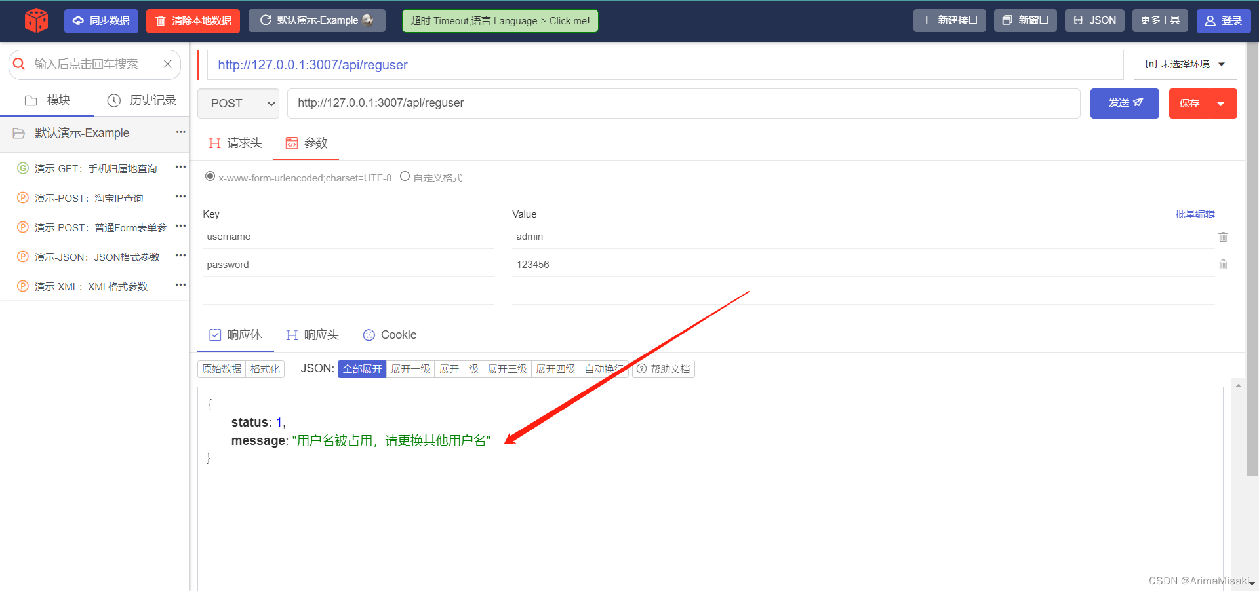Delete the username parameter row
This screenshot has height=591, width=1259.
pyautogui.click(x=1223, y=237)
